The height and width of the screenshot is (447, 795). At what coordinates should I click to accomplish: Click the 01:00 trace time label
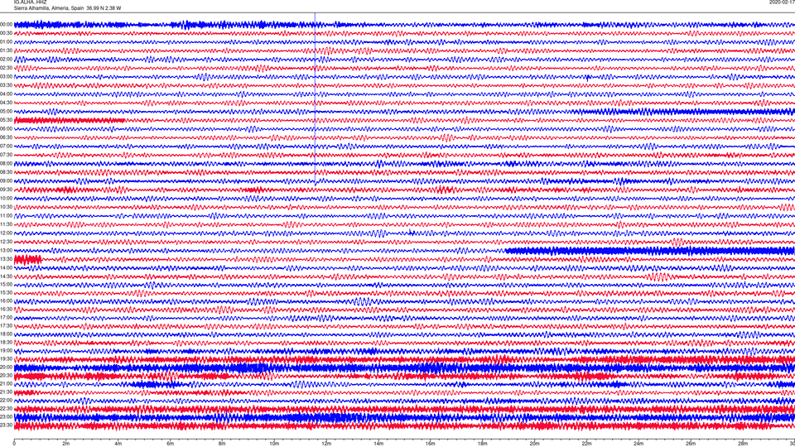(x=6, y=42)
